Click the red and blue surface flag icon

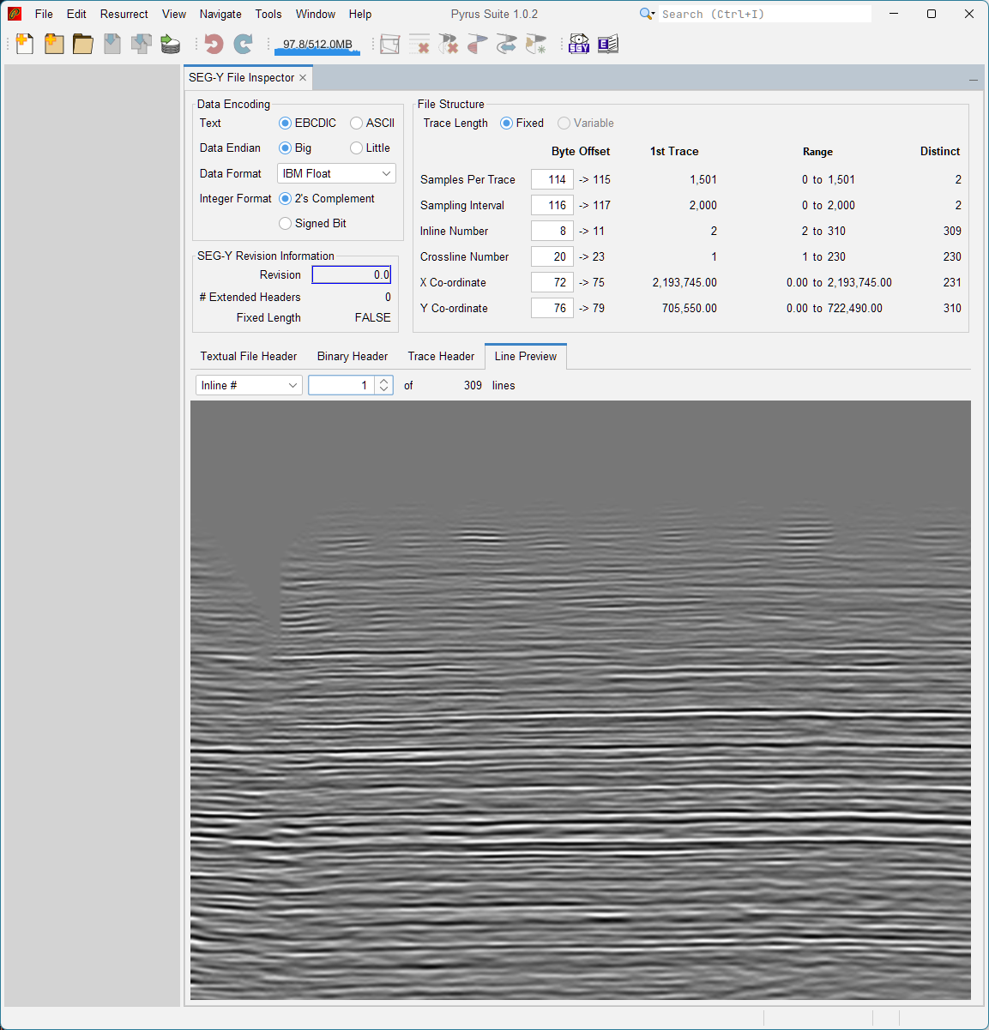point(478,44)
